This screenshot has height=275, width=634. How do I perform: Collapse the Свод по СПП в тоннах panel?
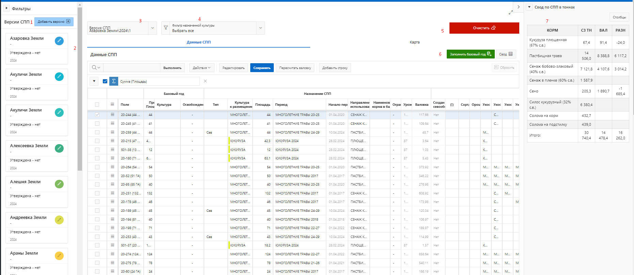pyautogui.click(x=529, y=7)
